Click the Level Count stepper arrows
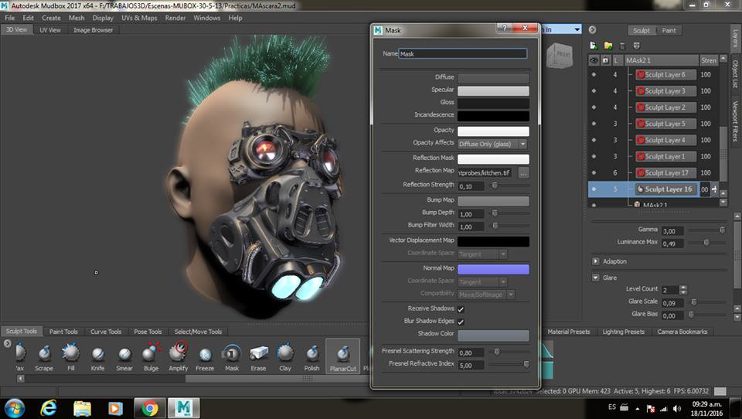The width and height of the screenshot is (742, 419). [682, 289]
